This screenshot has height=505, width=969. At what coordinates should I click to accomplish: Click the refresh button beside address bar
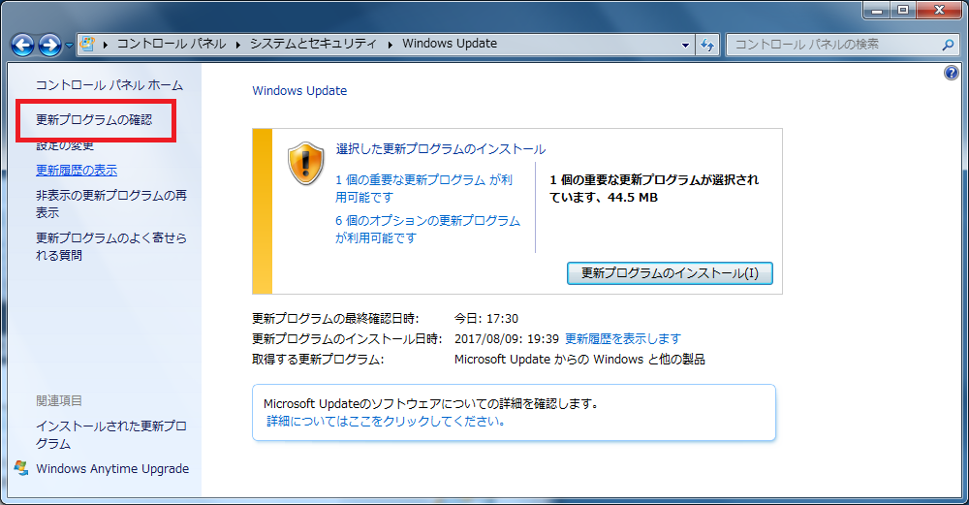tap(707, 45)
